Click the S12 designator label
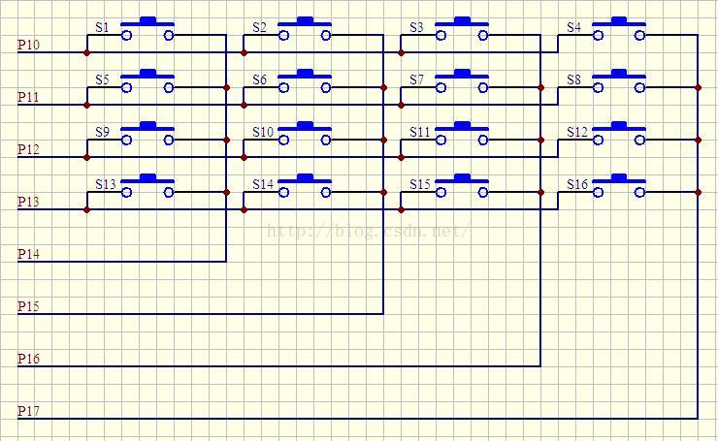The width and height of the screenshot is (718, 441). tap(577, 132)
